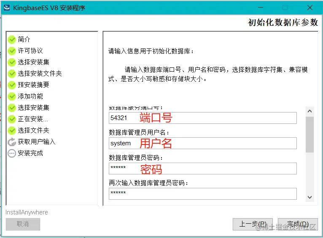The height and width of the screenshot is (238, 323).
Task: Click the 取消 cancel button
Action: tap(23, 224)
